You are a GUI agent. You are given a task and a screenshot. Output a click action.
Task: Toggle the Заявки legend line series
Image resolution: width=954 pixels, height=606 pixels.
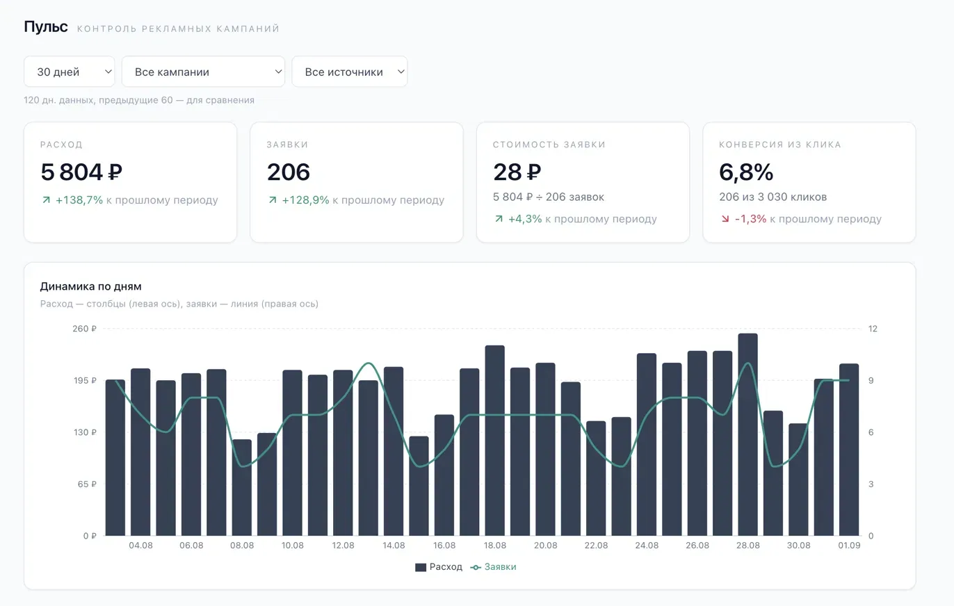click(x=494, y=567)
